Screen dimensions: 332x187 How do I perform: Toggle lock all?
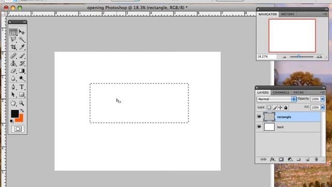(x=286, y=108)
